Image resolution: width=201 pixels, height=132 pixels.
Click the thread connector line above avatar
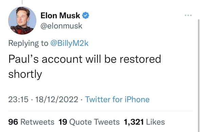point(22,2)
